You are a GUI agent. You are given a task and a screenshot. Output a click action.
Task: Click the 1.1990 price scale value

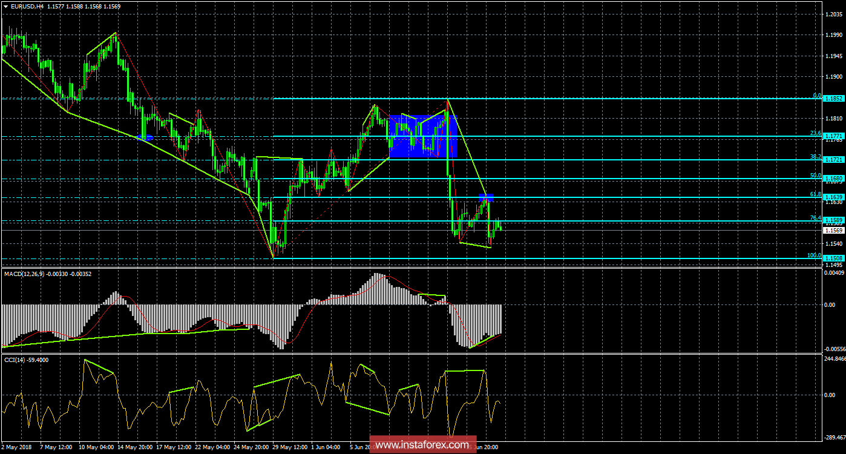point(834,35)
